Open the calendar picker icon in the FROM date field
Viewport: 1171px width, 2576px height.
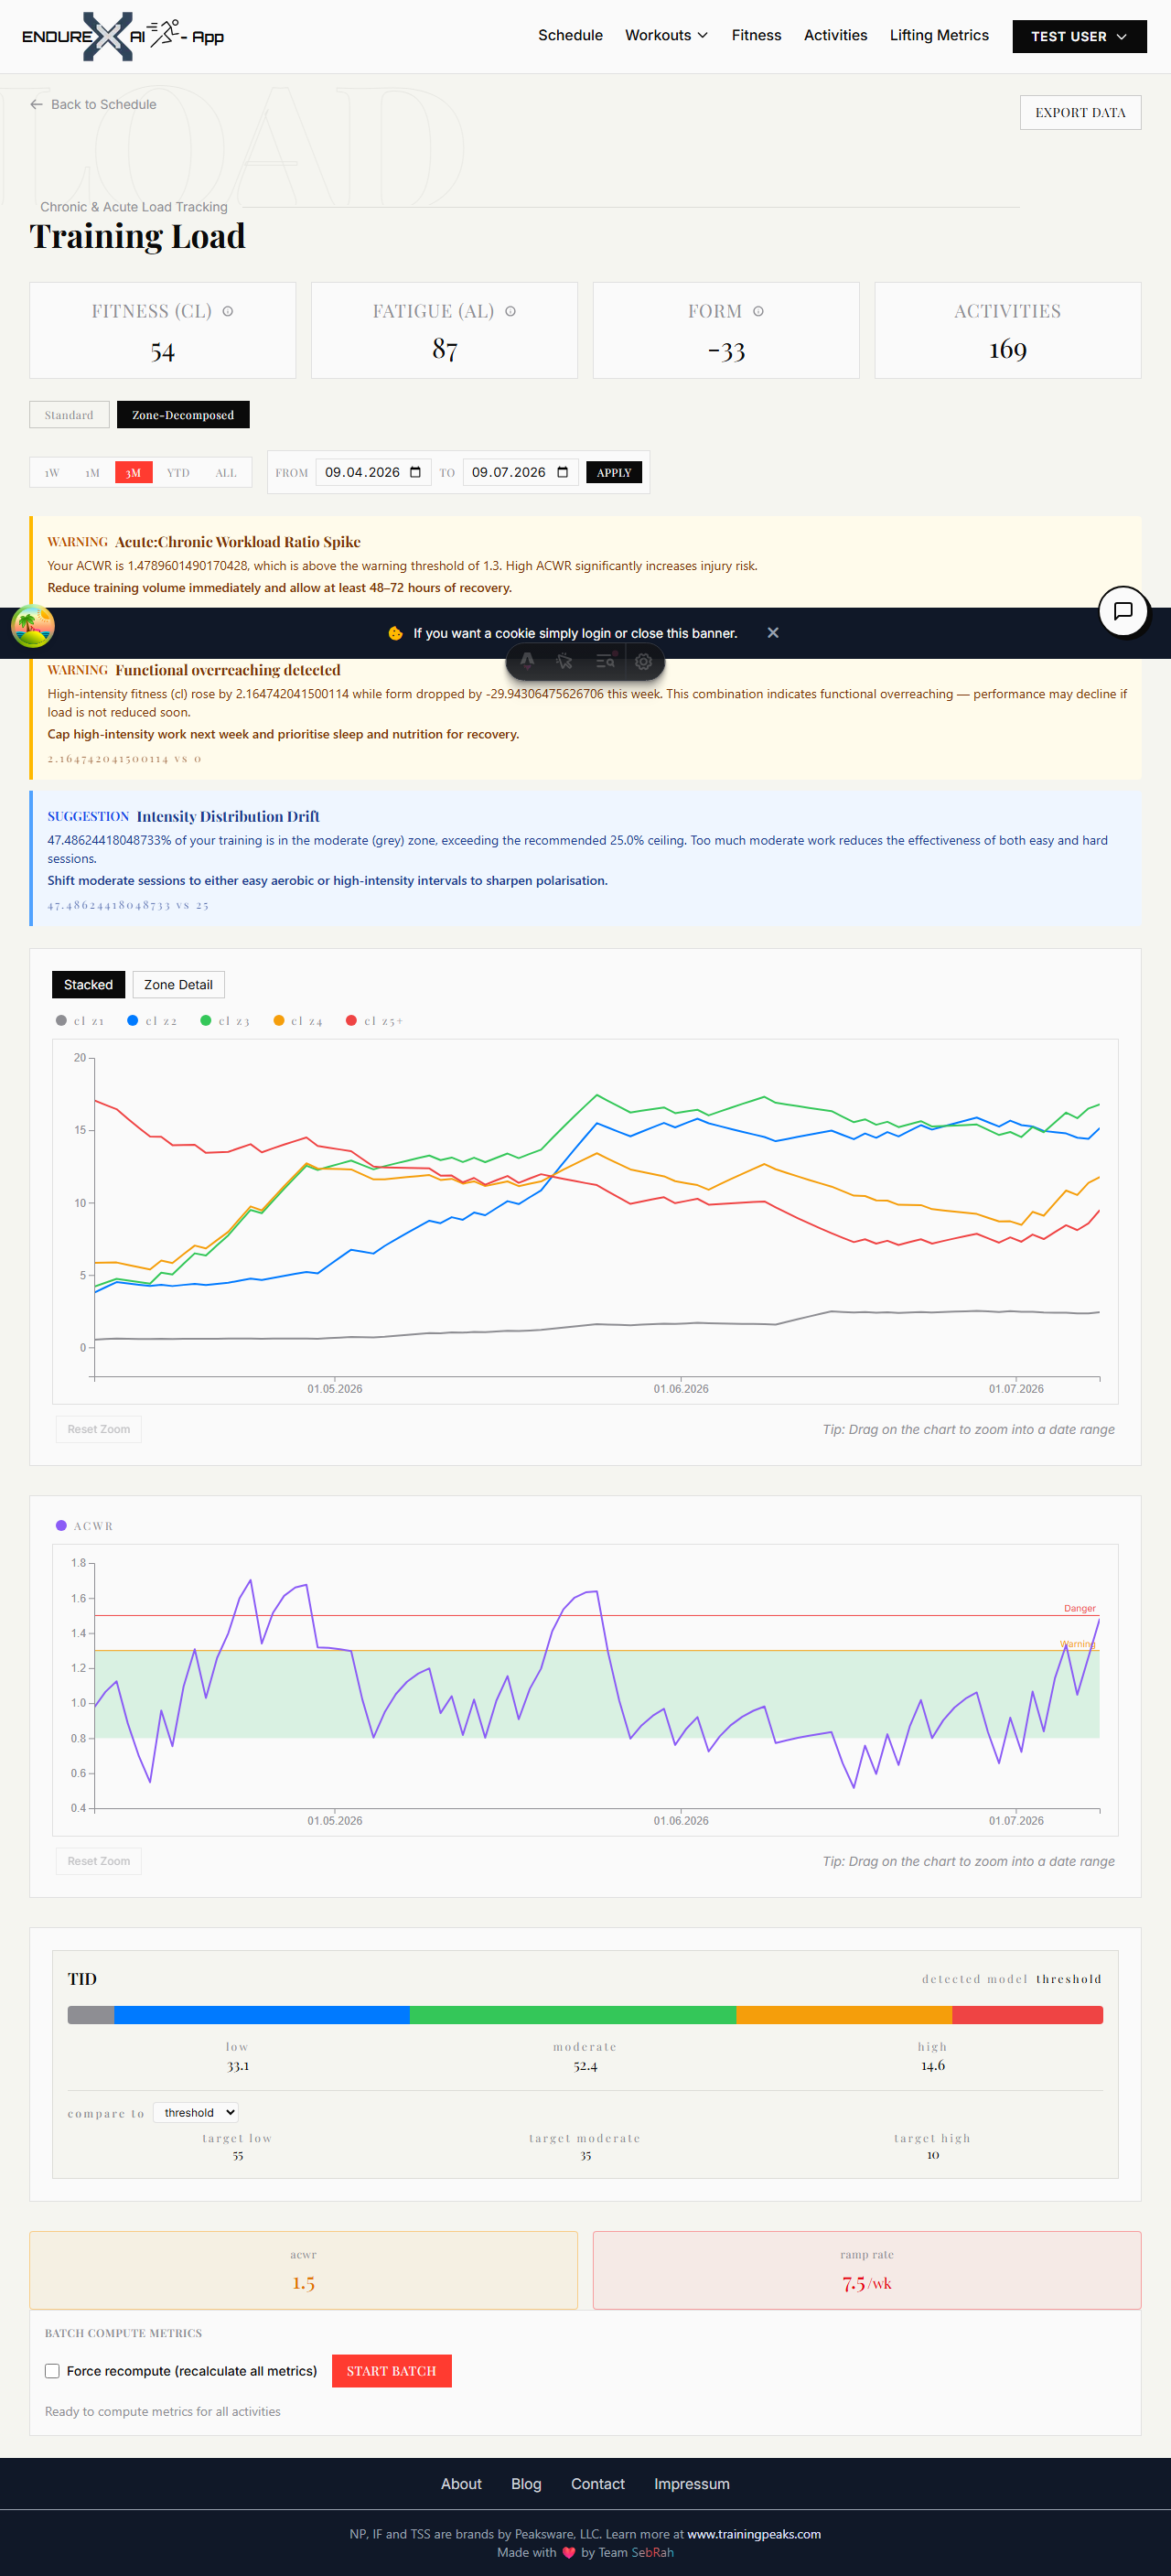416,472
